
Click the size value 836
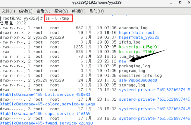(x=79, y=52)
